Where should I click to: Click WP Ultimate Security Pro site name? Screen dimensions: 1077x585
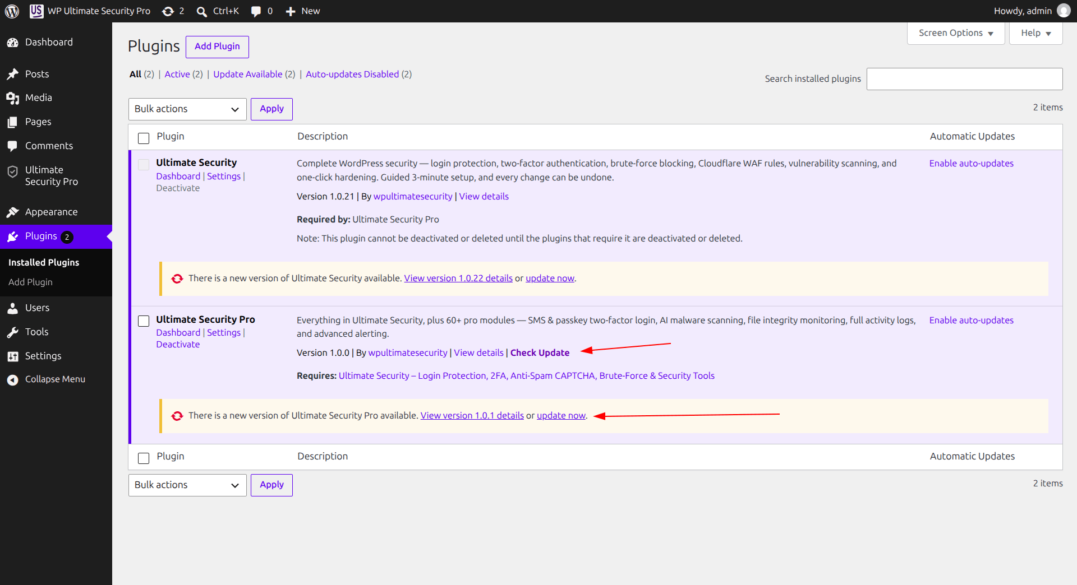[99, 11]
